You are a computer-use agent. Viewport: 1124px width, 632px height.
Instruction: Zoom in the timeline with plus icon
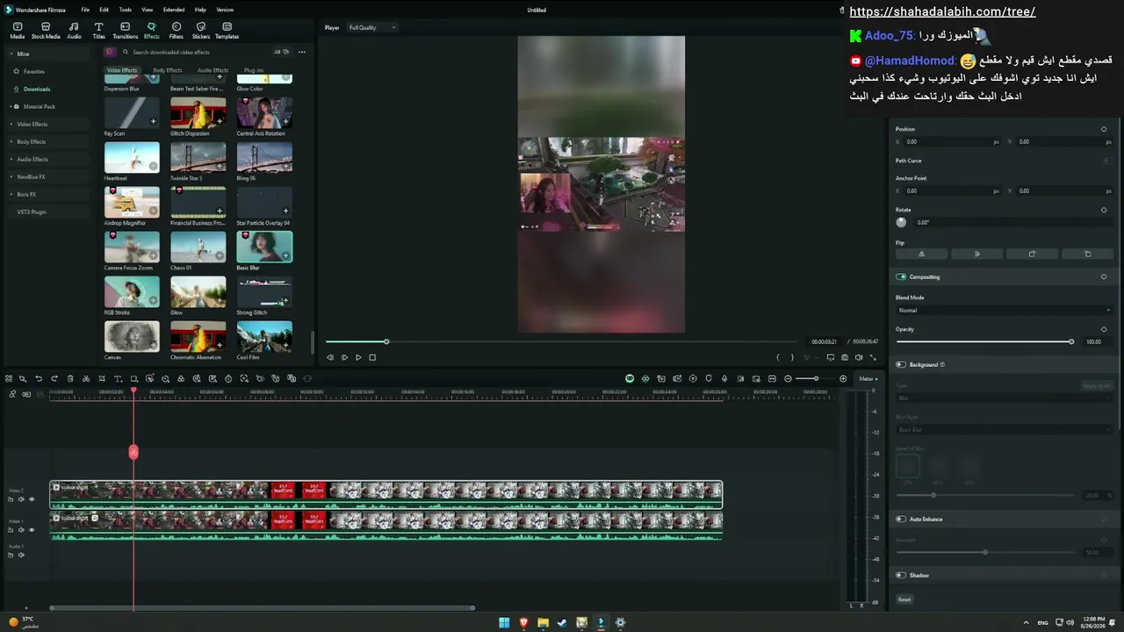click(x=843, y=379)
